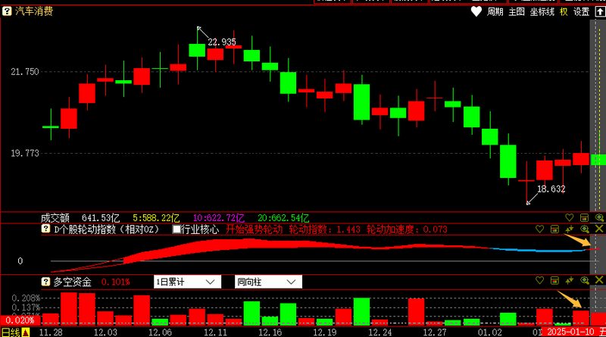Image resolution: width=606 pixels, height=337 pixels.
Task: Toggle the yellow 权 adjustment option
Action: [564, 11]
